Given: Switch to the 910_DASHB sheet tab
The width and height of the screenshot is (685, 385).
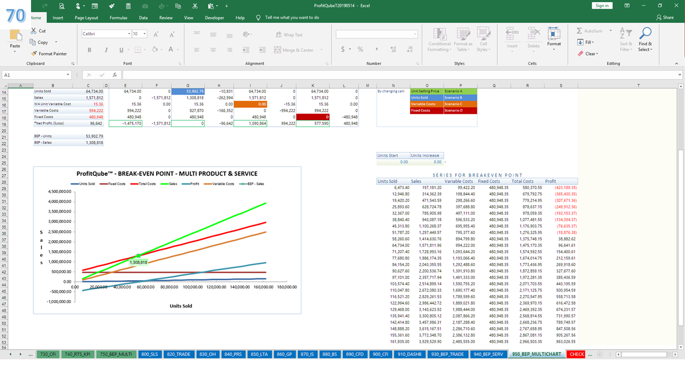Looking at the screenshot, I should click(410, 354).
